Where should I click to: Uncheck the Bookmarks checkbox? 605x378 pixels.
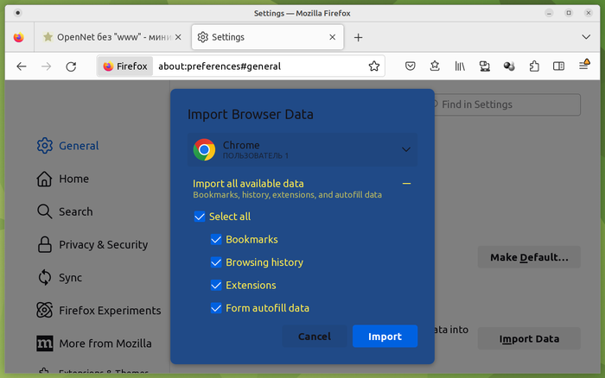pyautogui.click(x=216, y=239)
